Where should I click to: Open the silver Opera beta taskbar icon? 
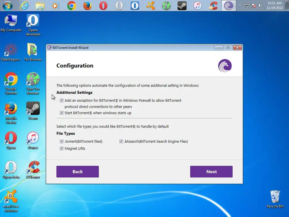coord(119,6)
